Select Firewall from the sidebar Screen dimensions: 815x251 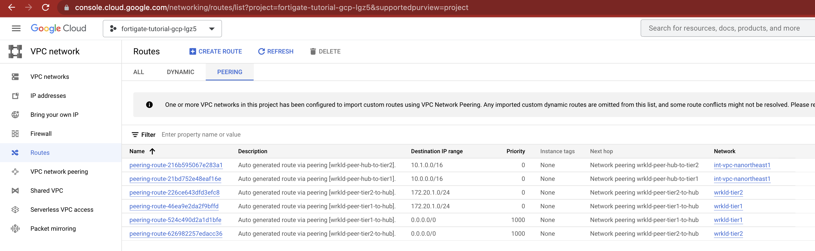pyautogui.click(x=41, y=133)
